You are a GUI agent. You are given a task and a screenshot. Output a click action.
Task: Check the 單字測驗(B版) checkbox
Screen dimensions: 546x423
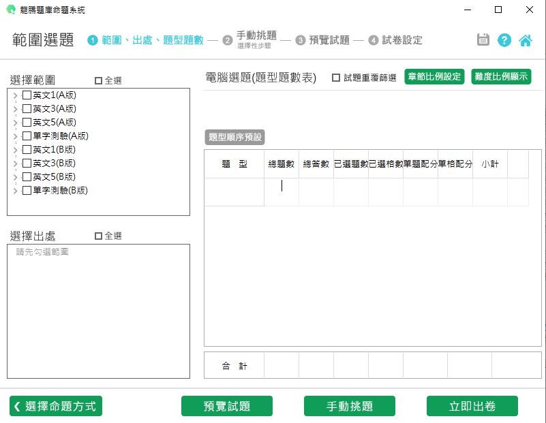27,191
